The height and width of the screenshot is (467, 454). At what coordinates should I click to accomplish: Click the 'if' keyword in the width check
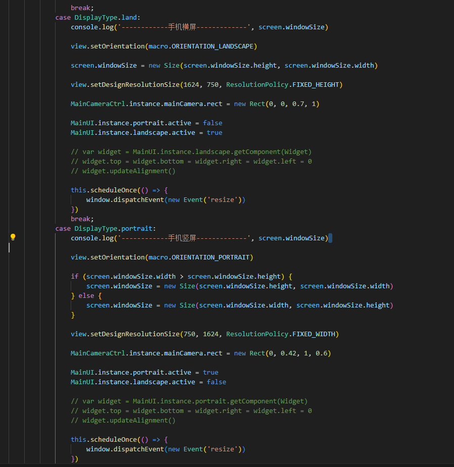(x=75, y=276)
